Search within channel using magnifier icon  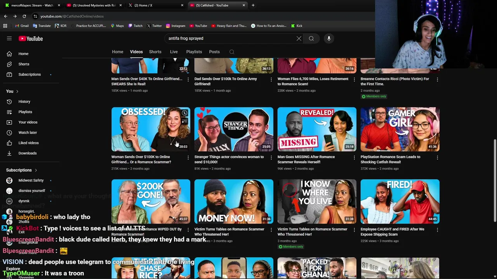[232, 52]
